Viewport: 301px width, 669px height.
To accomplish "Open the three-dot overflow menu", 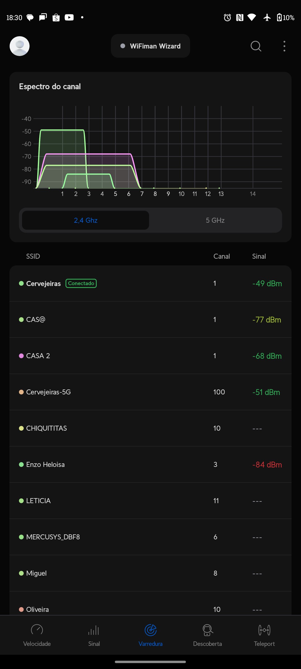I will coord(284,46).
